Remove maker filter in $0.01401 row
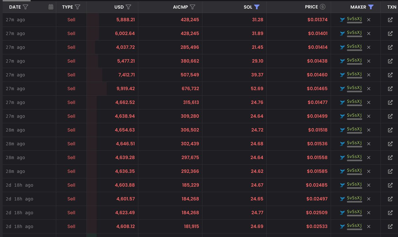 point(368,34)
